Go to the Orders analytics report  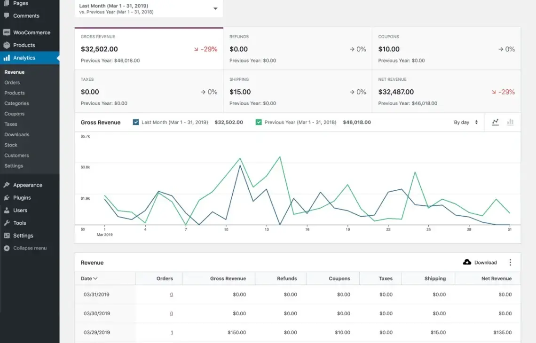[x=12, y=82]
